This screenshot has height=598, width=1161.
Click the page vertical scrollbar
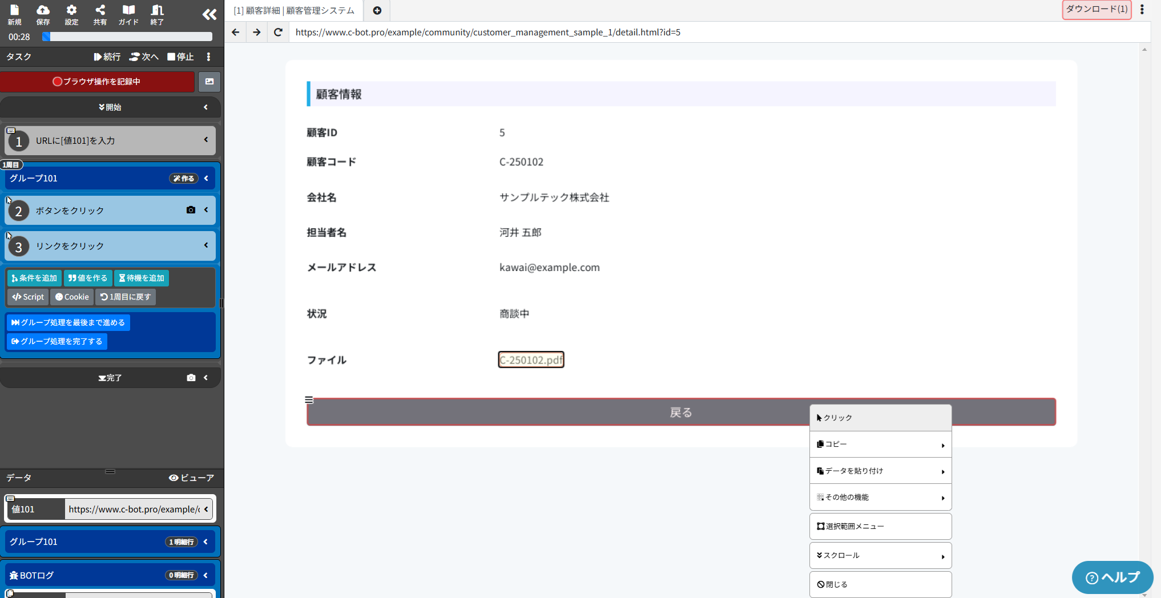[x=1144, y=322]
